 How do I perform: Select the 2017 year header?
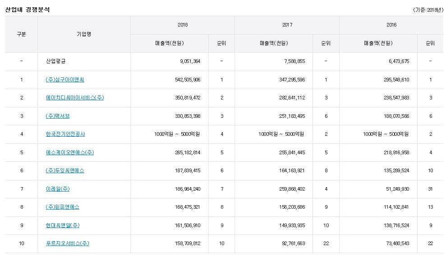(287, 25)
